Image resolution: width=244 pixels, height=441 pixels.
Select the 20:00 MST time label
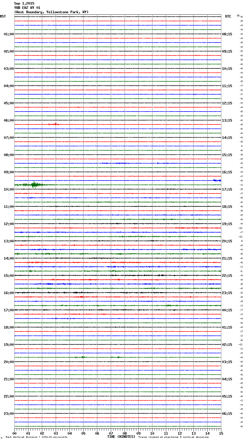[9, 362]
